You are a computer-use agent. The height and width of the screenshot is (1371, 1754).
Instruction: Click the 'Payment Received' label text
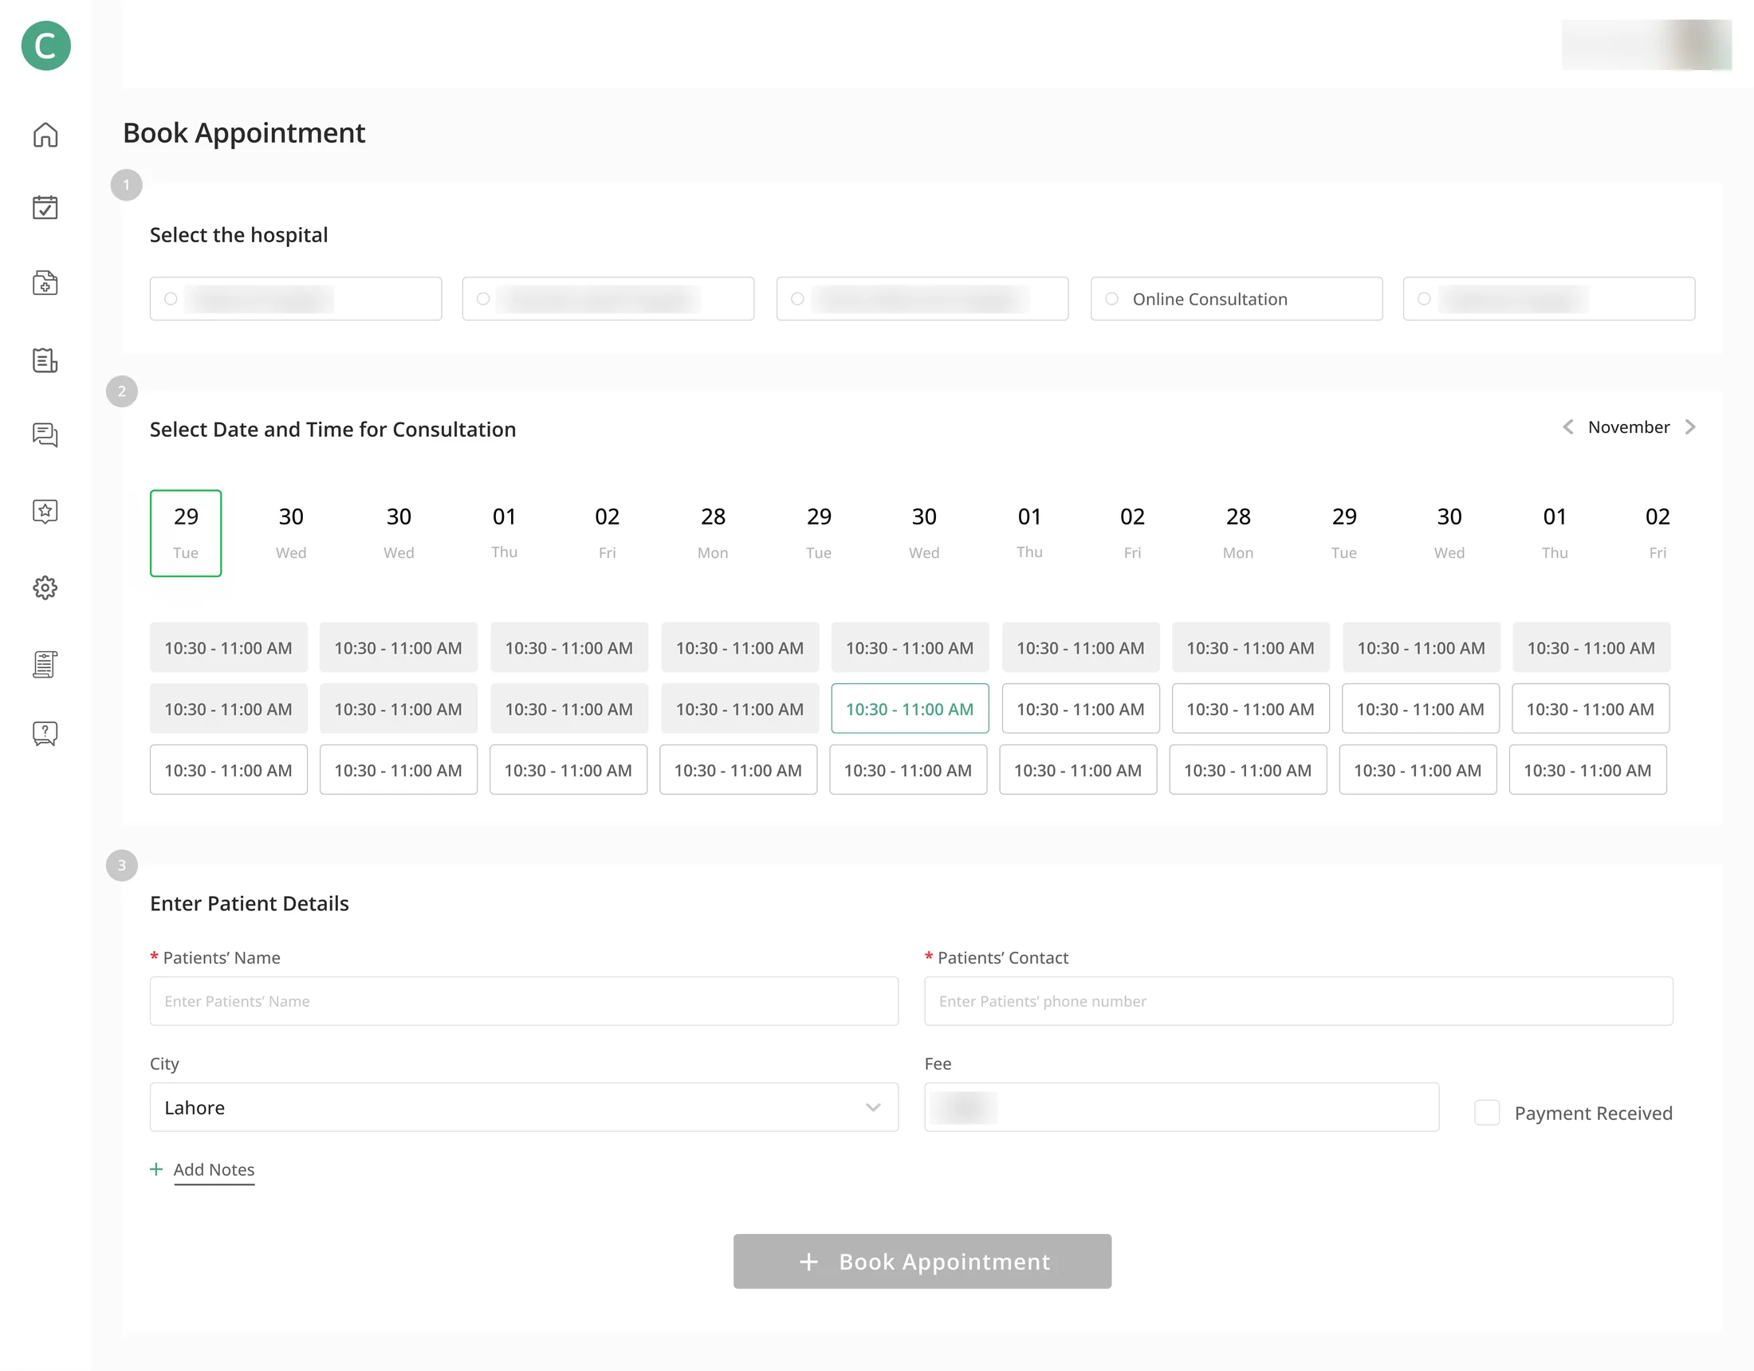(x=1594, y=1114)
